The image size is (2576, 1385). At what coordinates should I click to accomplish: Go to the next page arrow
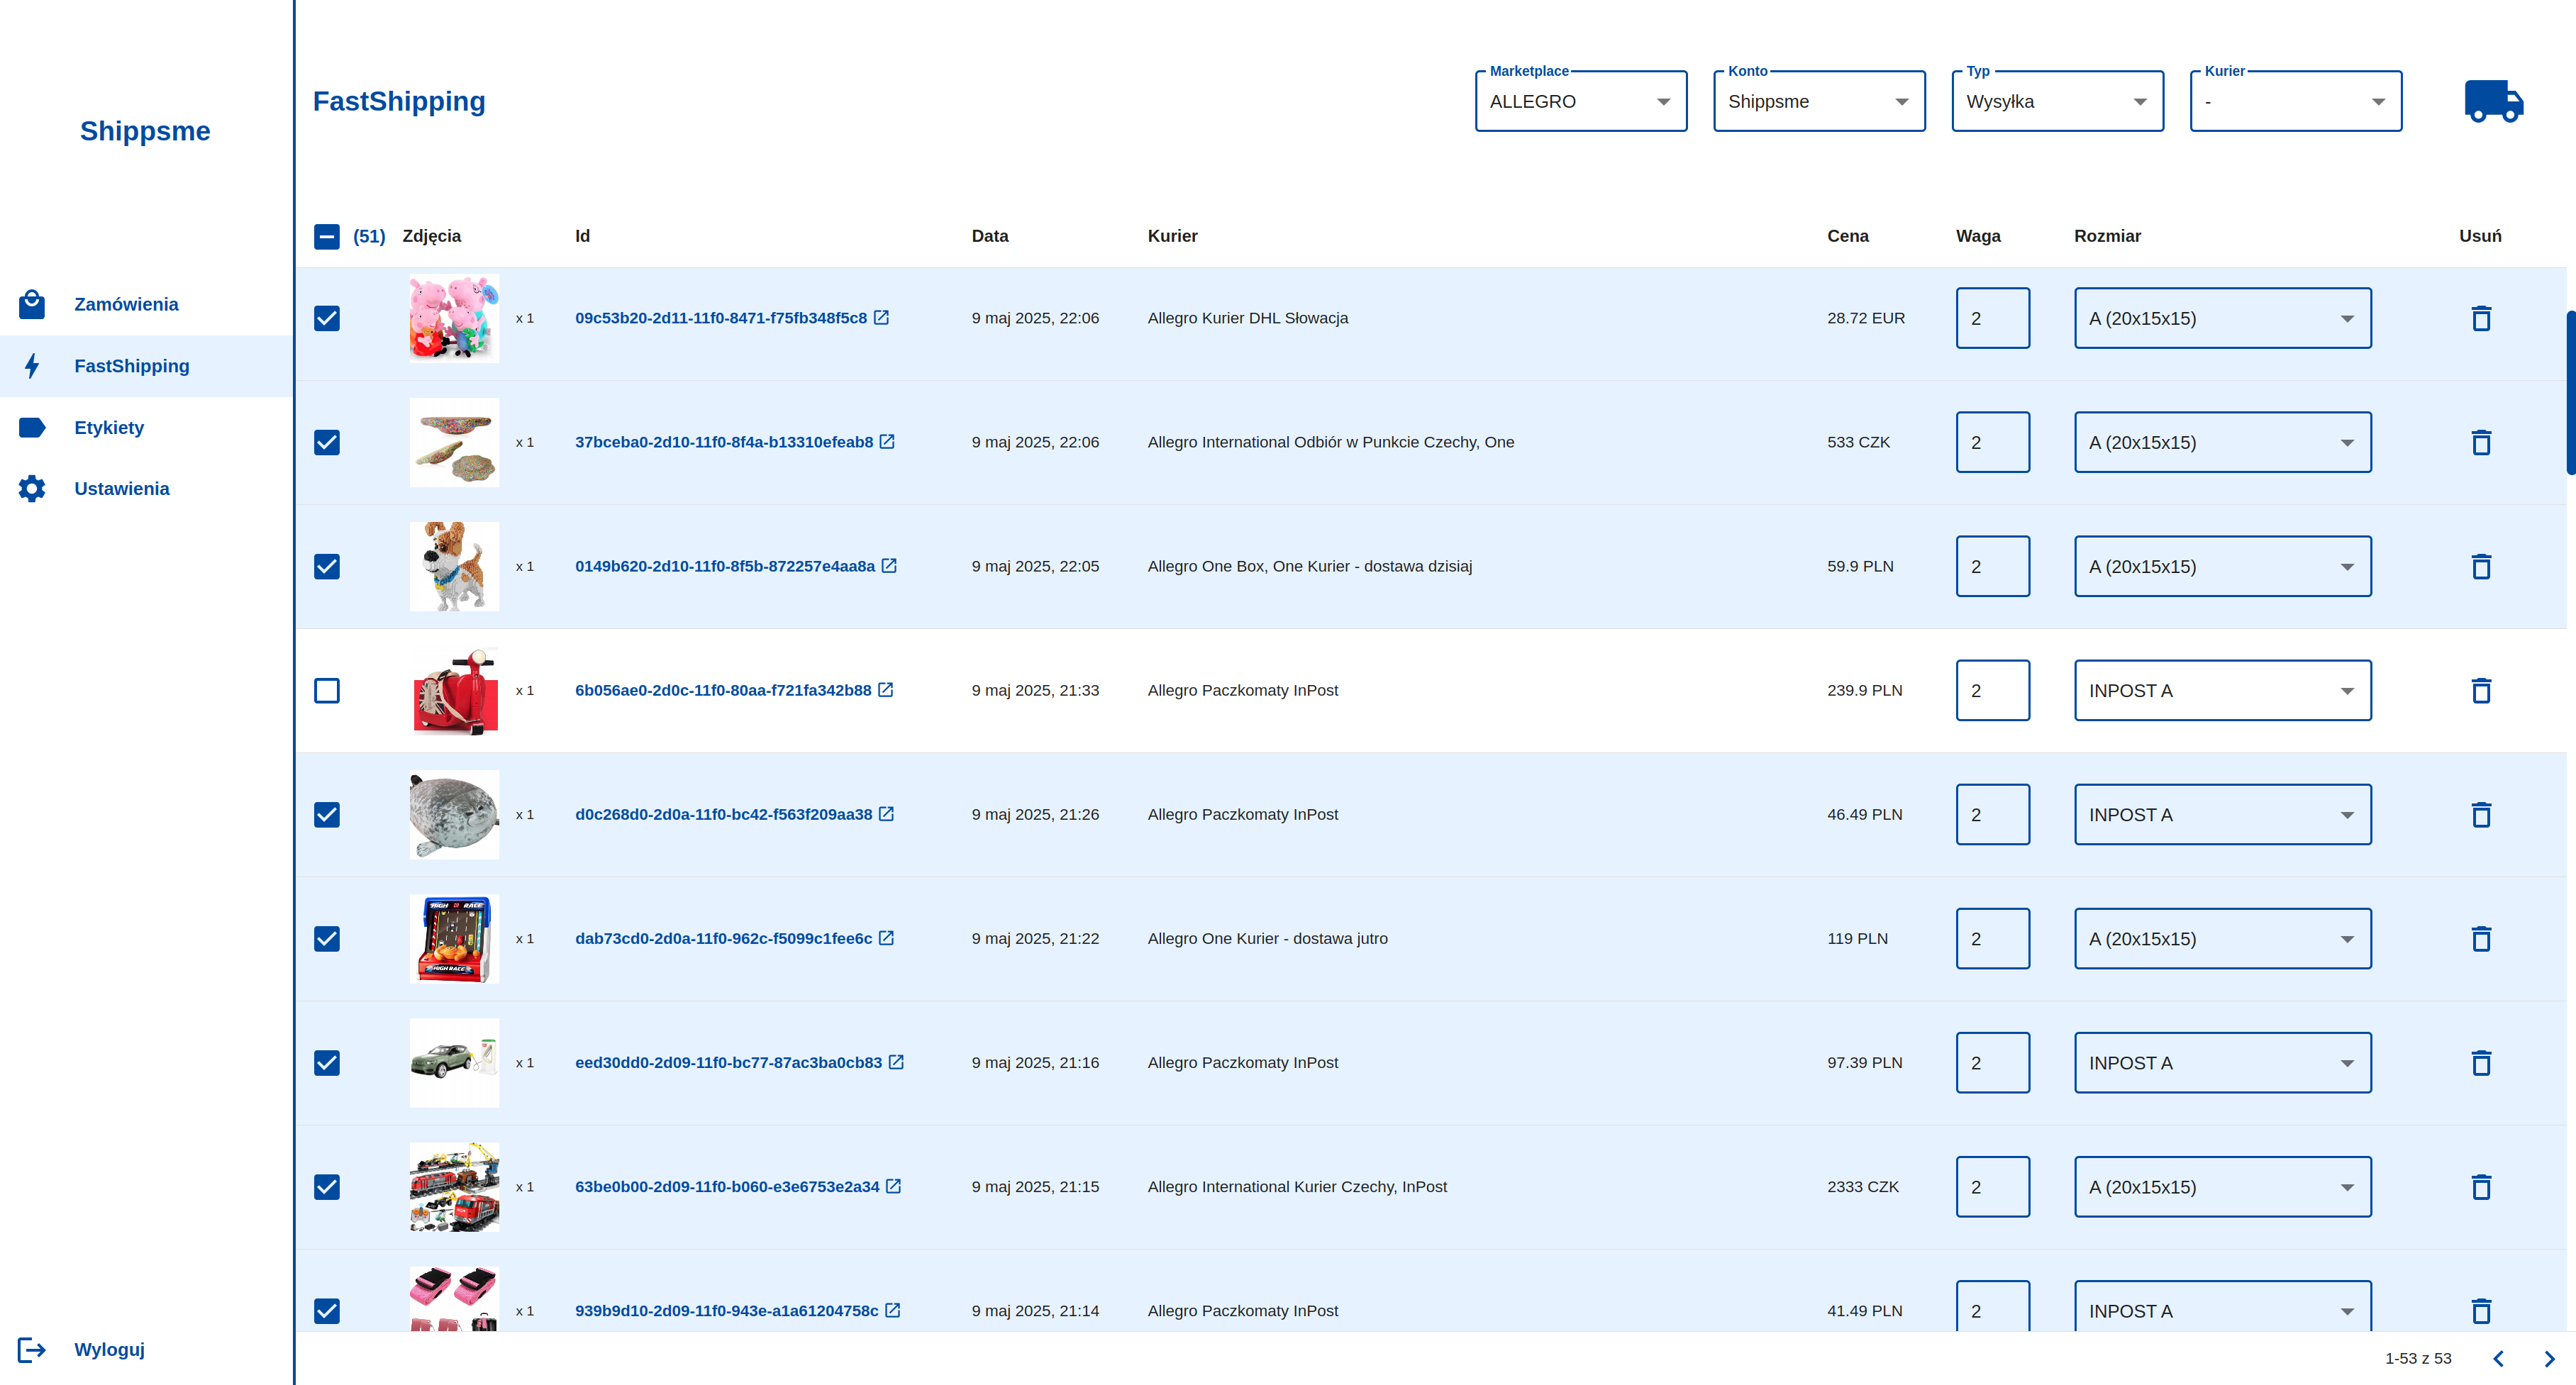pyautogui.click(x=2549, y=1358)
